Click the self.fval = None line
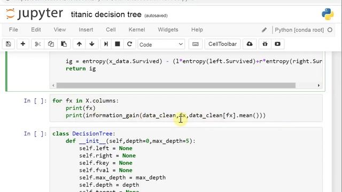The width and height of the screenshot is (342, 192). click(x=106, y=170)
